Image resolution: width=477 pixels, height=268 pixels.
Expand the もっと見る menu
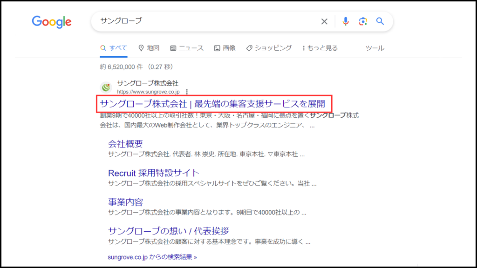[x=320, y=48]
